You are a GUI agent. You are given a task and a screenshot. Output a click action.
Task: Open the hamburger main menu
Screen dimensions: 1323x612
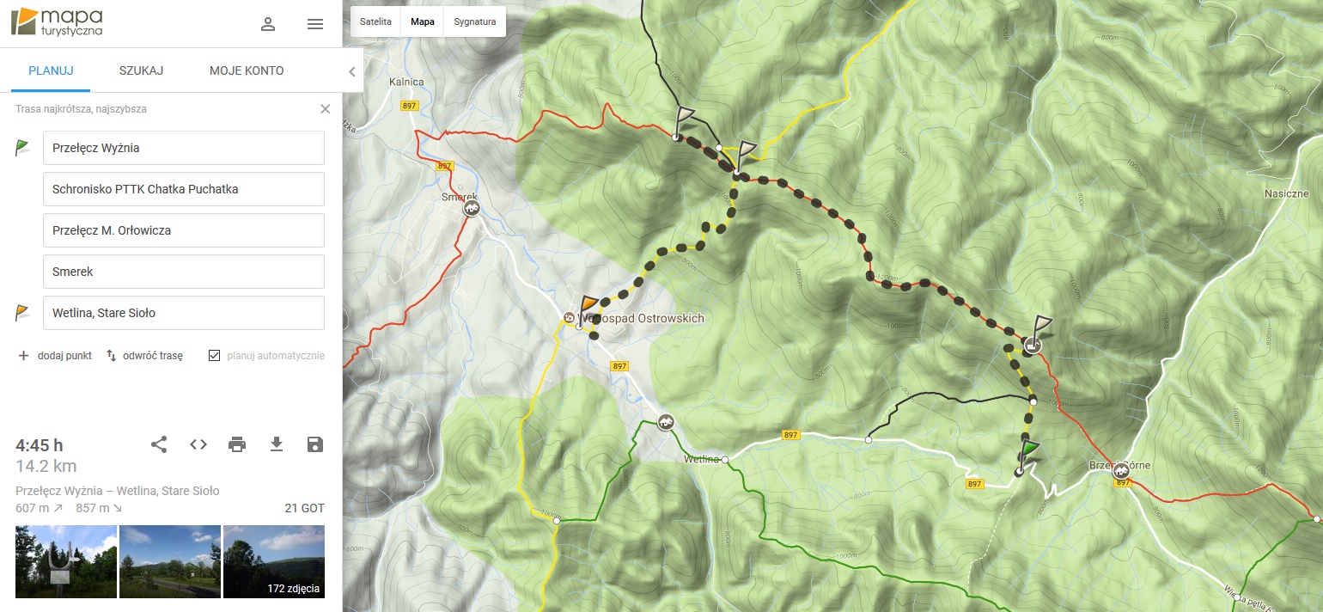315,24
